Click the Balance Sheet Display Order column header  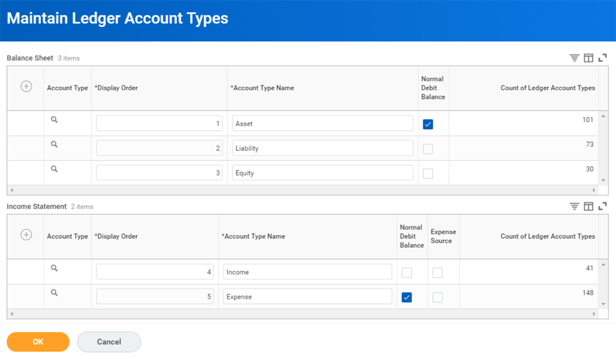tap(116, 88)
